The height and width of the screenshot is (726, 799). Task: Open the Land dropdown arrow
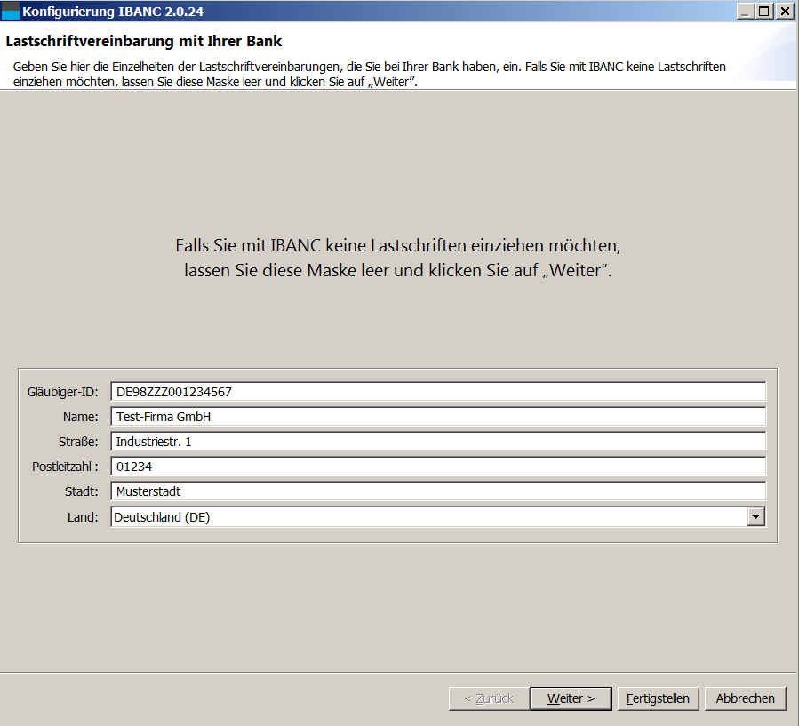coord(756,517)
